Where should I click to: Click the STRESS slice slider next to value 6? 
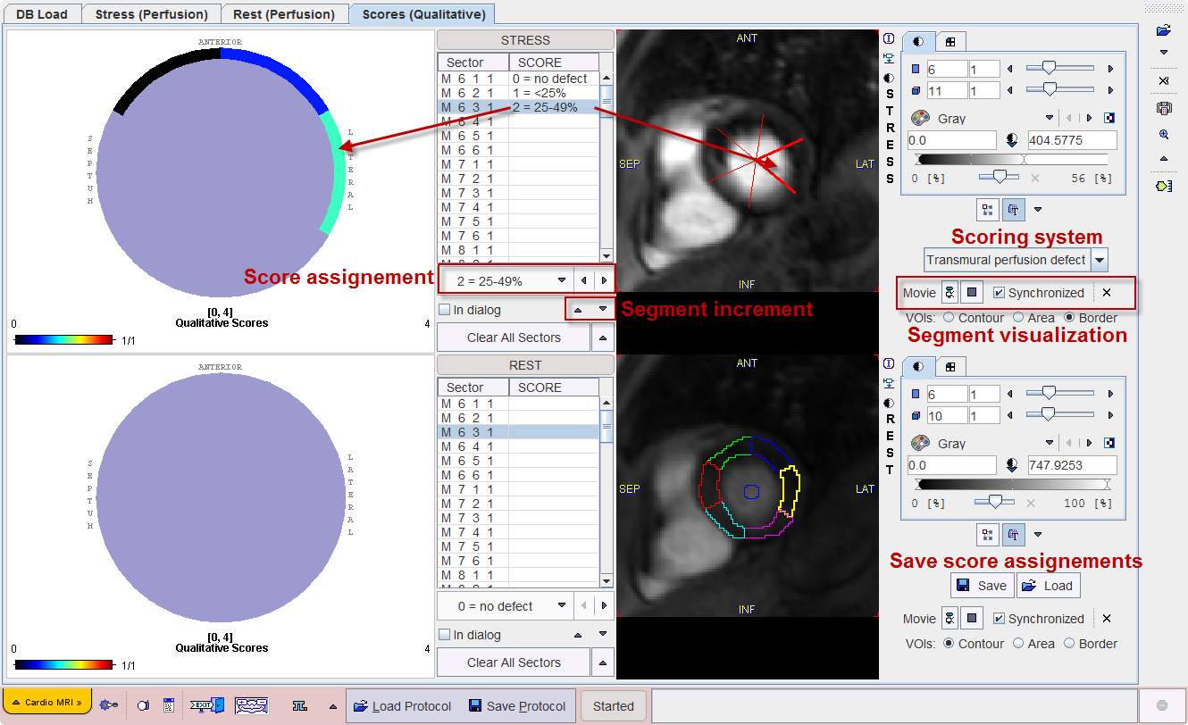(x=1059, y=68)
